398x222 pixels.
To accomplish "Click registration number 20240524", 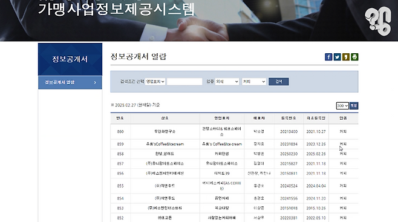I will point(289,186).
